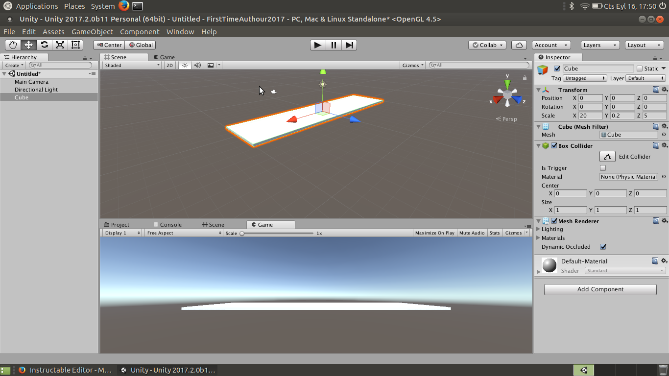Open the Layout dropdown
Image resolution: width=669 pixels, height=376 pixels.
644,45
